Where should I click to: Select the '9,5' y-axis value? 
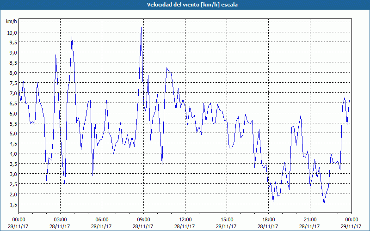tap(13, 43)
